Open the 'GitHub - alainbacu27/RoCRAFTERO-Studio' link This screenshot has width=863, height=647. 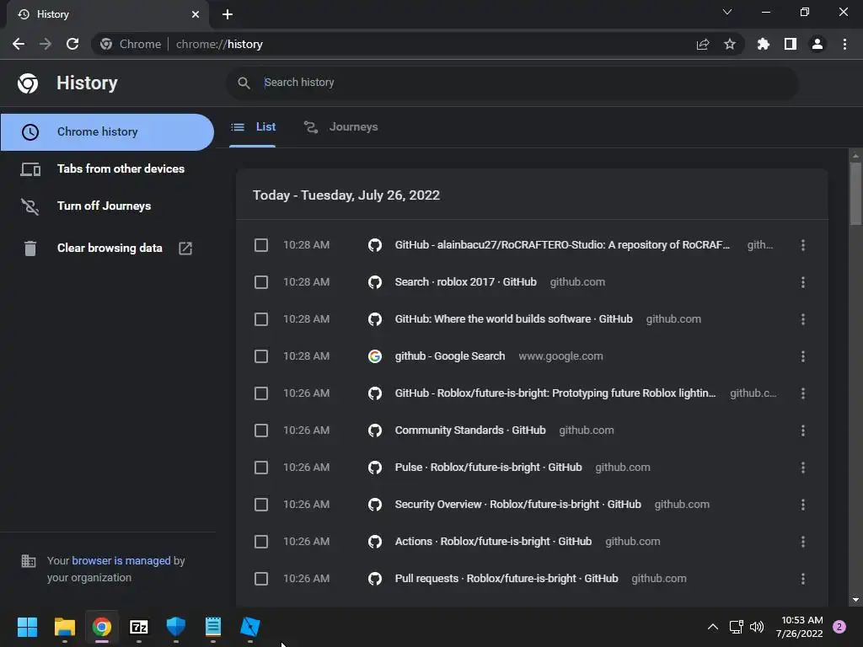coord(562,245)
